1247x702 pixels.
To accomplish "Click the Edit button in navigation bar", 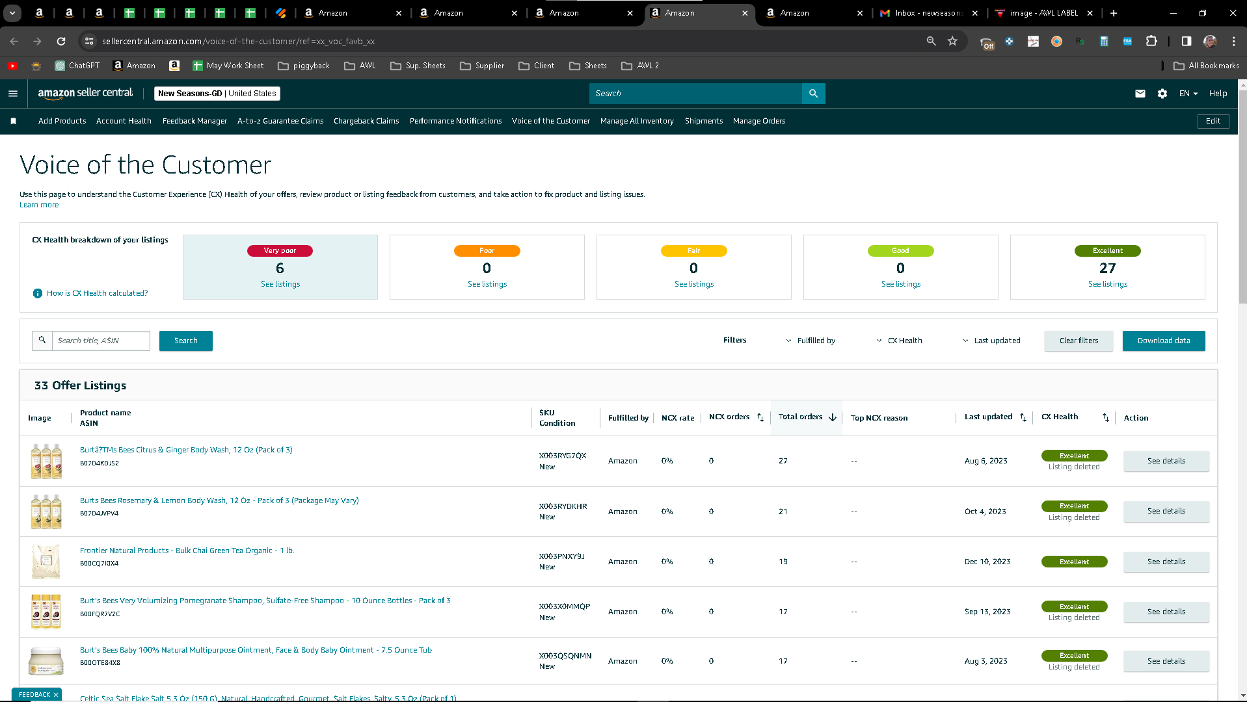I will 1213,121.
